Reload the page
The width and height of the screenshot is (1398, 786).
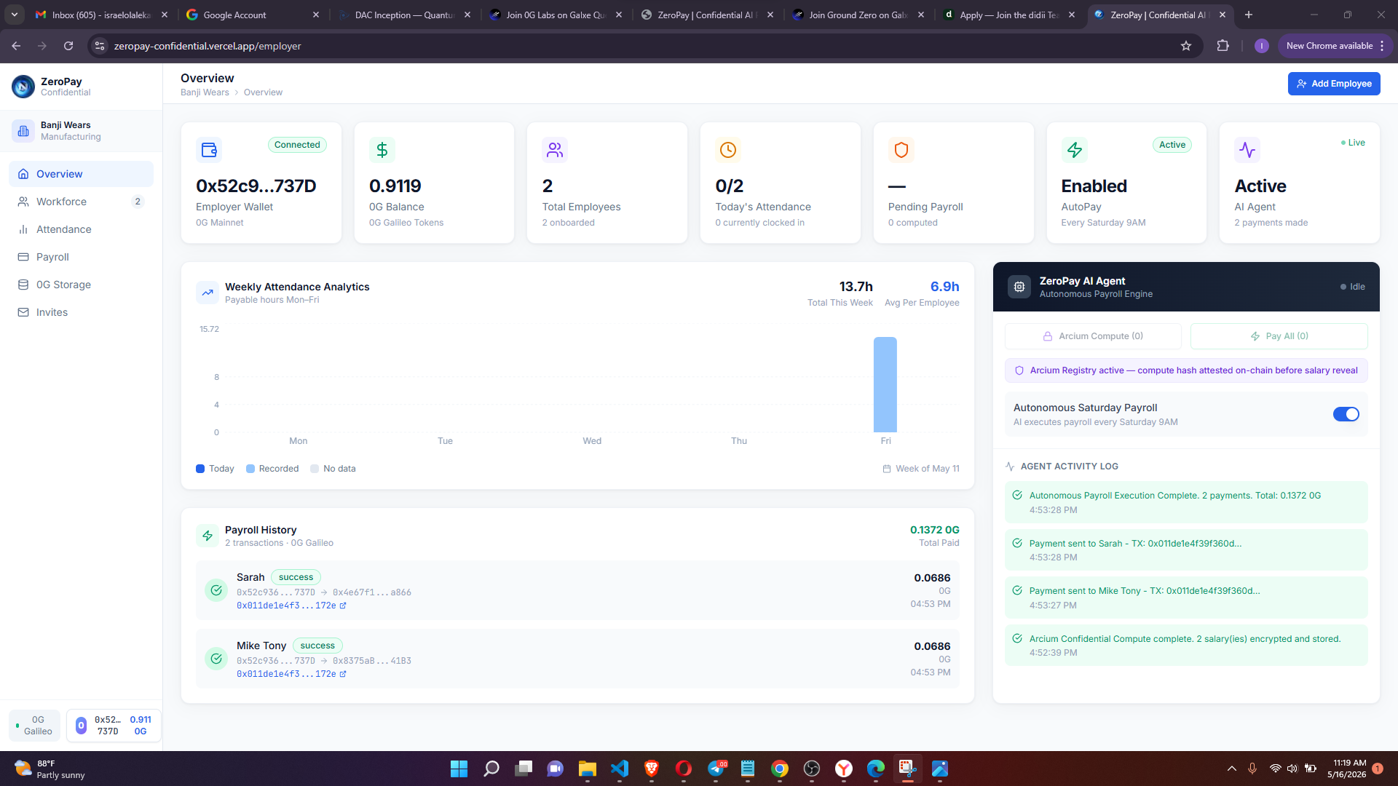(68, 46)
